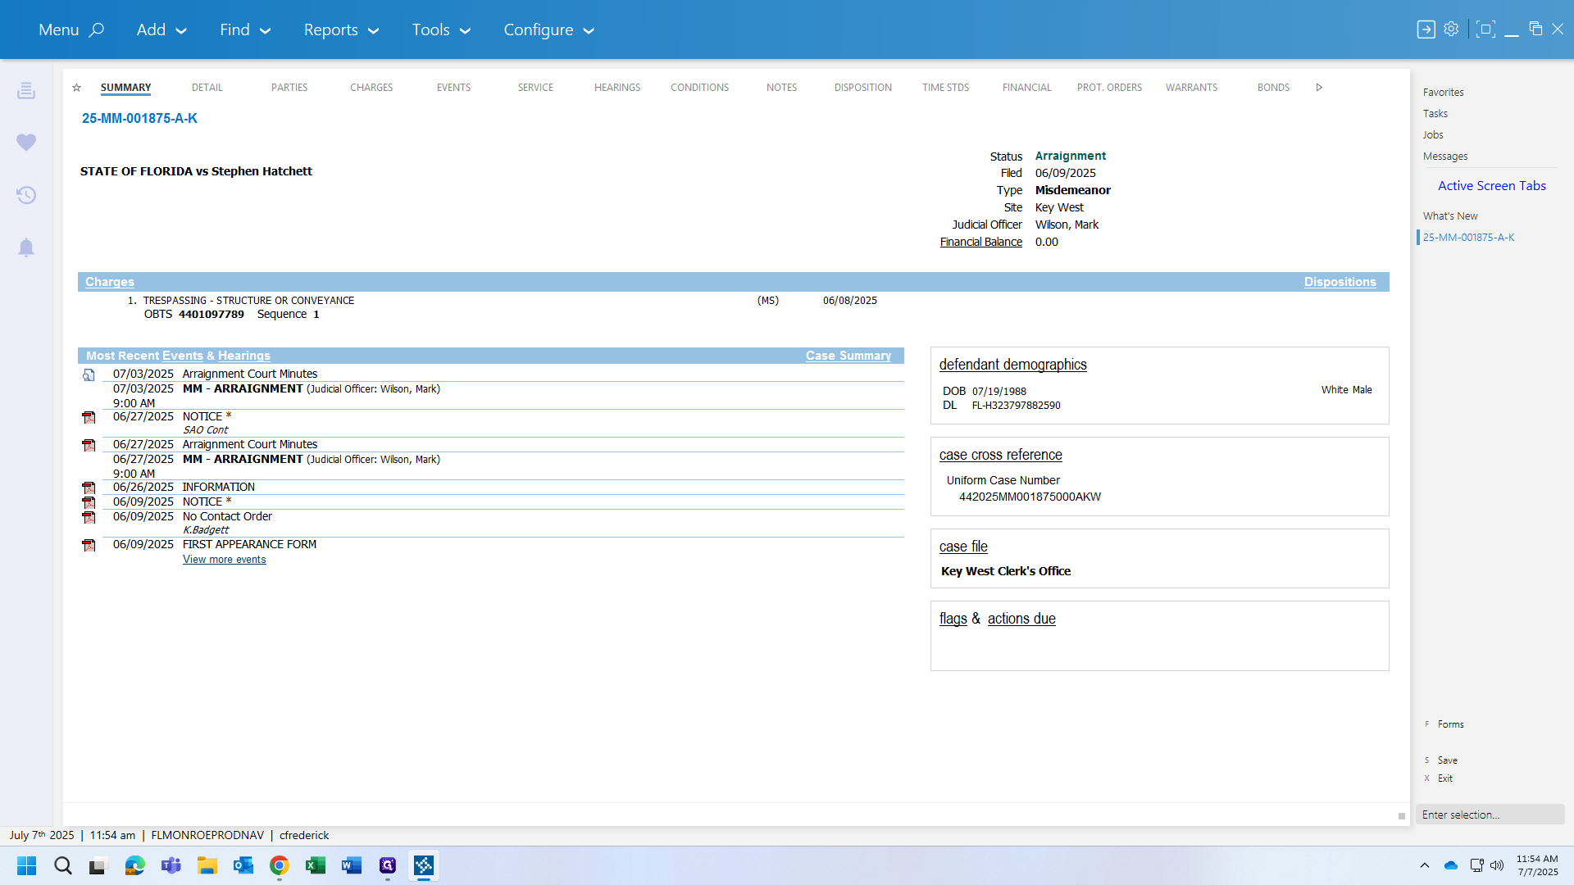This screenshot has height=885, width=1574.
Task: Open the flags link
Action: (953, 619)
